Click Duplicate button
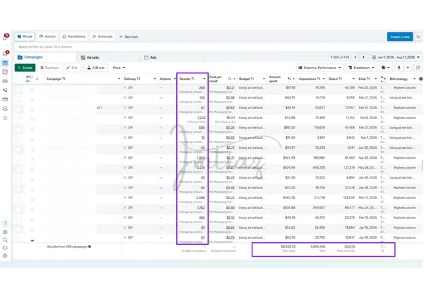 [x=49, y=67]
